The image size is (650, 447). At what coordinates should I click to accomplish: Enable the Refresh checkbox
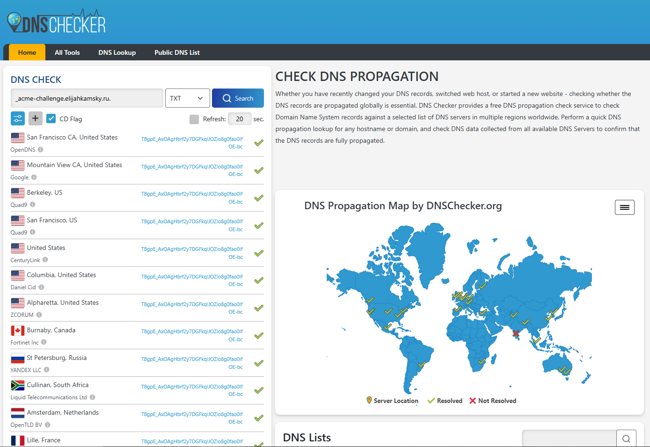194,119
